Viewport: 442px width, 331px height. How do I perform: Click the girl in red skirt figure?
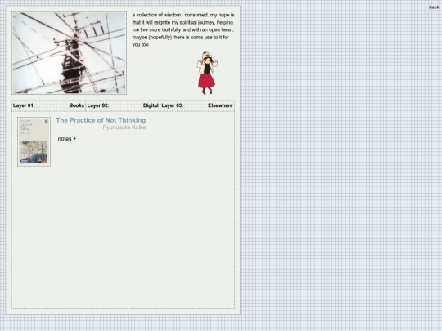pyautogui.click(x=207, y=73)
